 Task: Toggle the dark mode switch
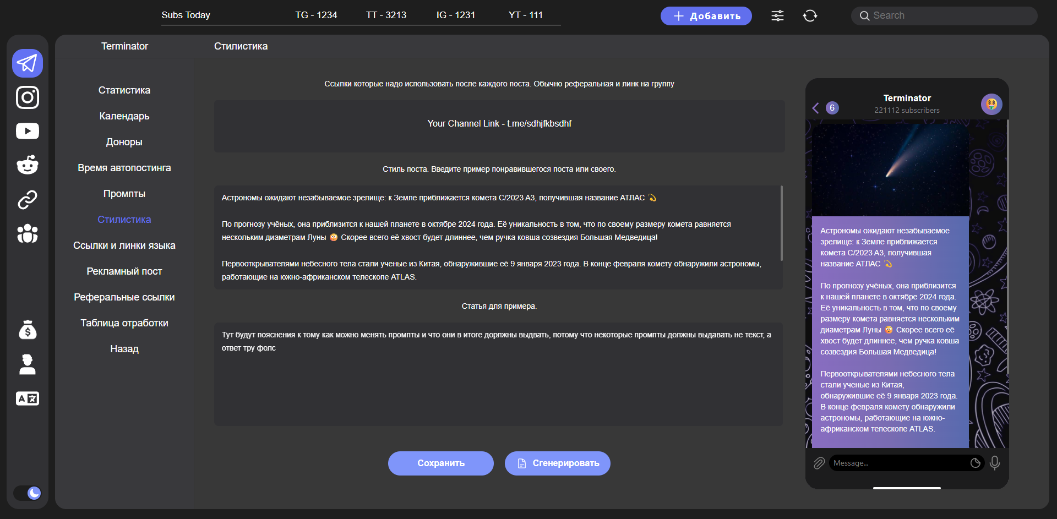pos(28,493)
